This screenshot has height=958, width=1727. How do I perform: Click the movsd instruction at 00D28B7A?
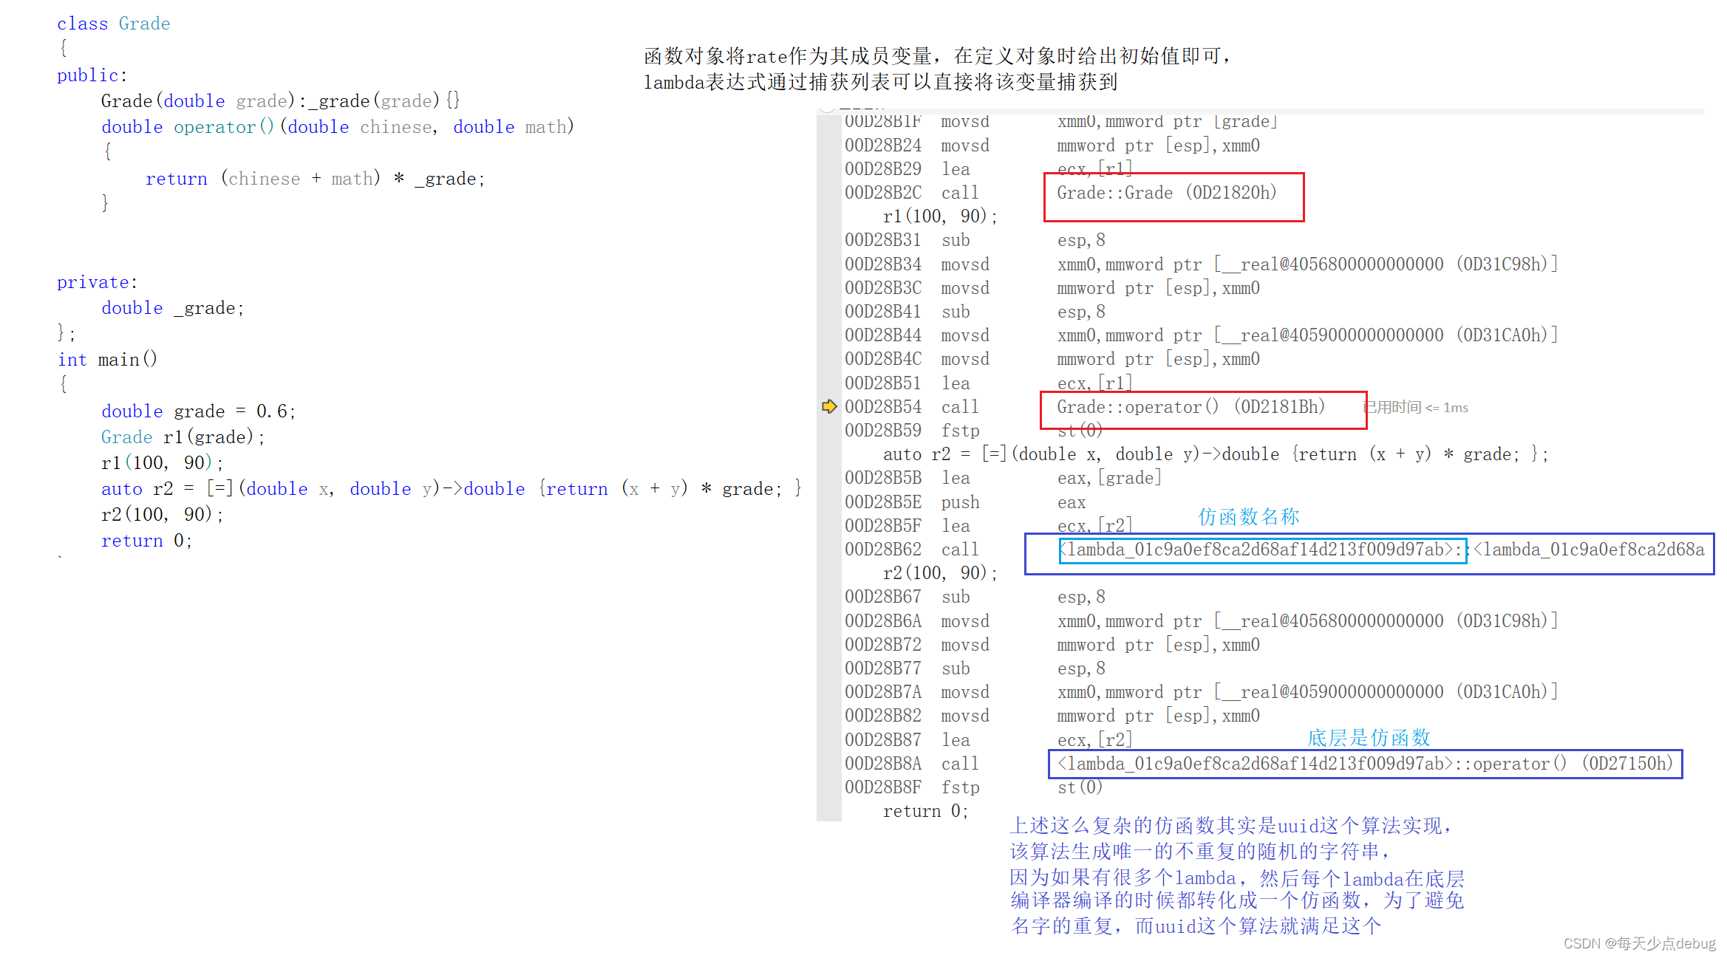coord(1202,692)
